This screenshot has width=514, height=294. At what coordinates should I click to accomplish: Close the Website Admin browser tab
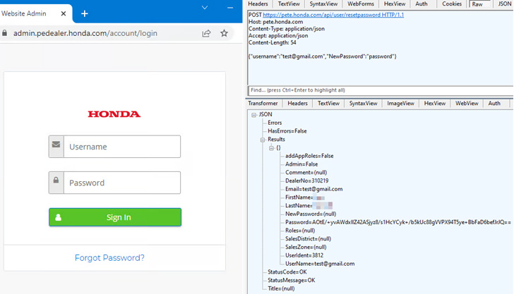pos(64,14)
